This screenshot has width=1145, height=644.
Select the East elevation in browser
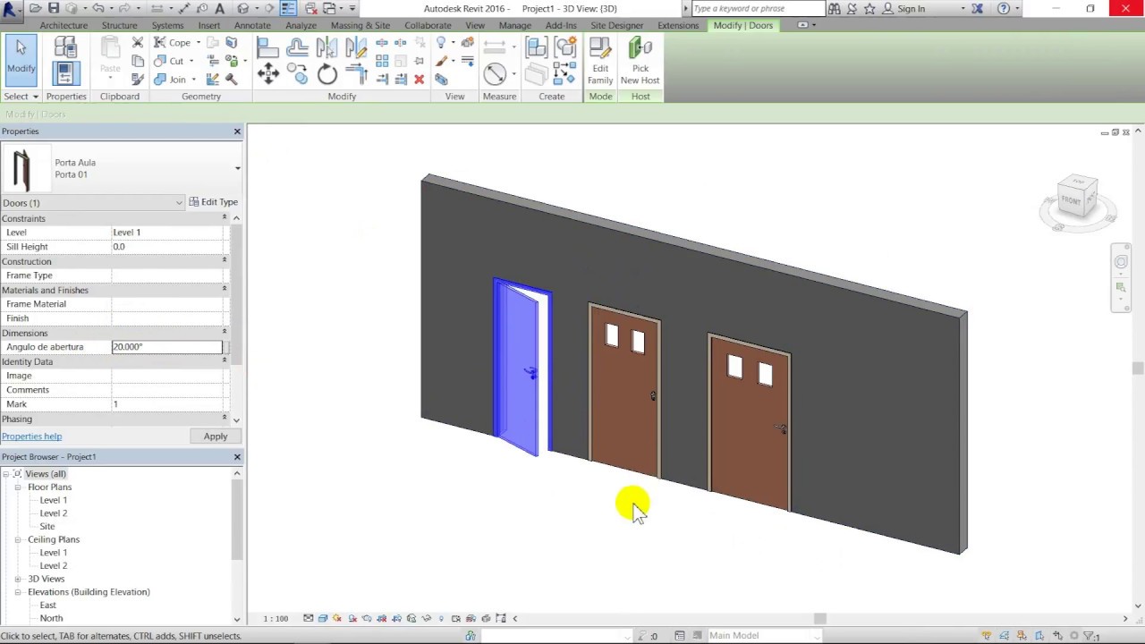47,605
